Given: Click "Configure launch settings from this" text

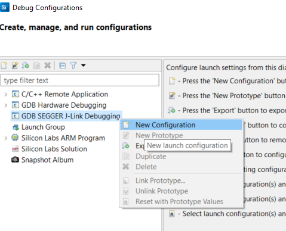Looking at the screenshot, I should pos(222,67).
